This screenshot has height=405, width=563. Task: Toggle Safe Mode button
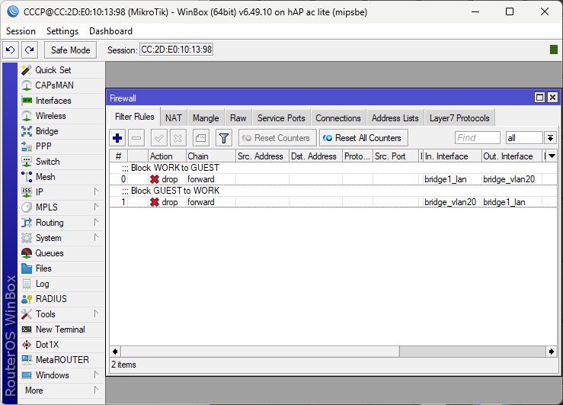tap(70, 50)
